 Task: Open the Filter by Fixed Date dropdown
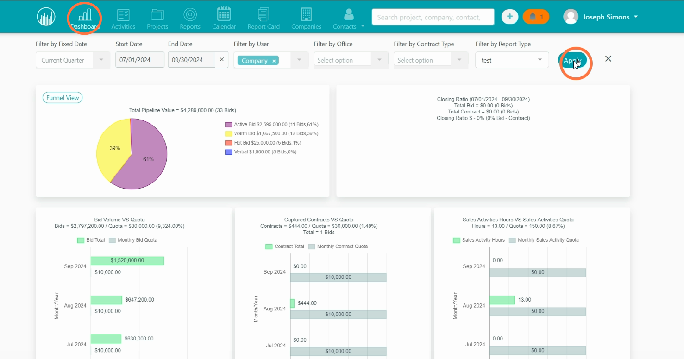[x=73, y=60]
